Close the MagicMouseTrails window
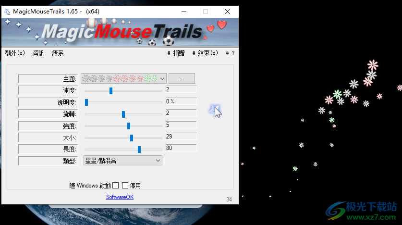The height and width of the screenshot is (225, 402). [x=228, y=12]
